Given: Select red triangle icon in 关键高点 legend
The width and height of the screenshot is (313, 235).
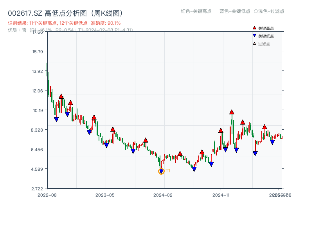Looking at the screenshot, I should click(x=254, y=28).
